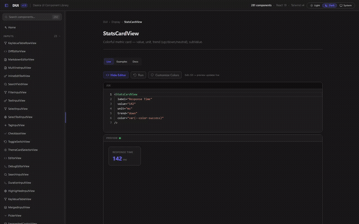359x224 pixels.
Task: Click the Response Time stats card preview
Action: tap(125, 156)
